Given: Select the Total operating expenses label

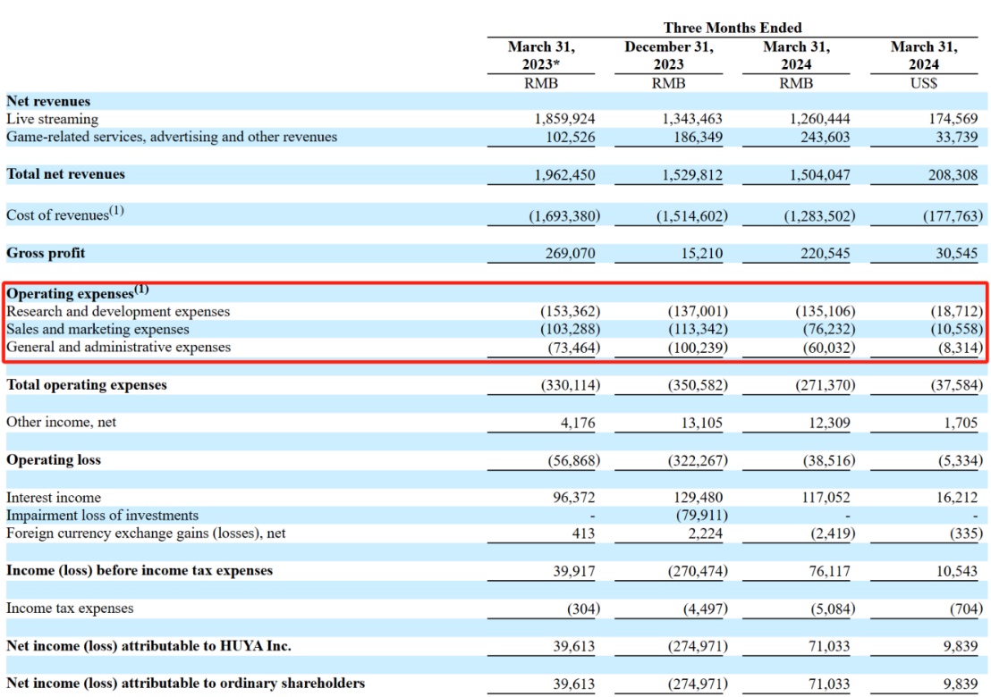Looking at the screenshot, I should pos(87,385).
